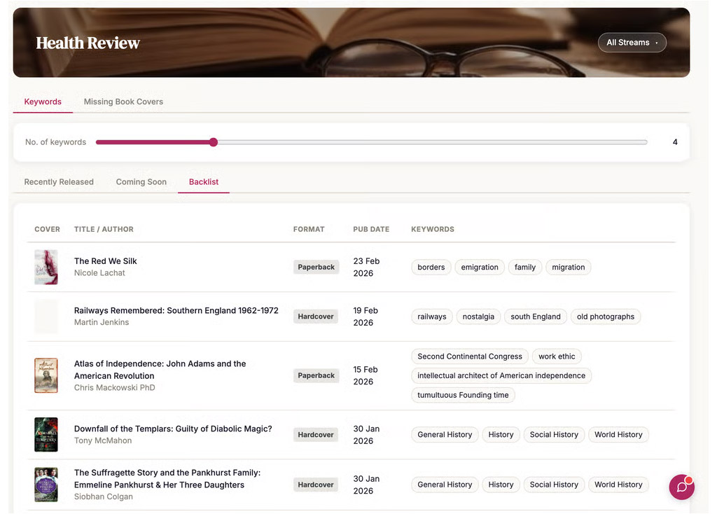Viewport: 717px width, 514px height.
Task: Open the Recently Released tab
Action: point(59,182)
